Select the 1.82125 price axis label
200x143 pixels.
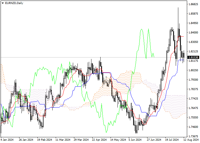(193, 51)
